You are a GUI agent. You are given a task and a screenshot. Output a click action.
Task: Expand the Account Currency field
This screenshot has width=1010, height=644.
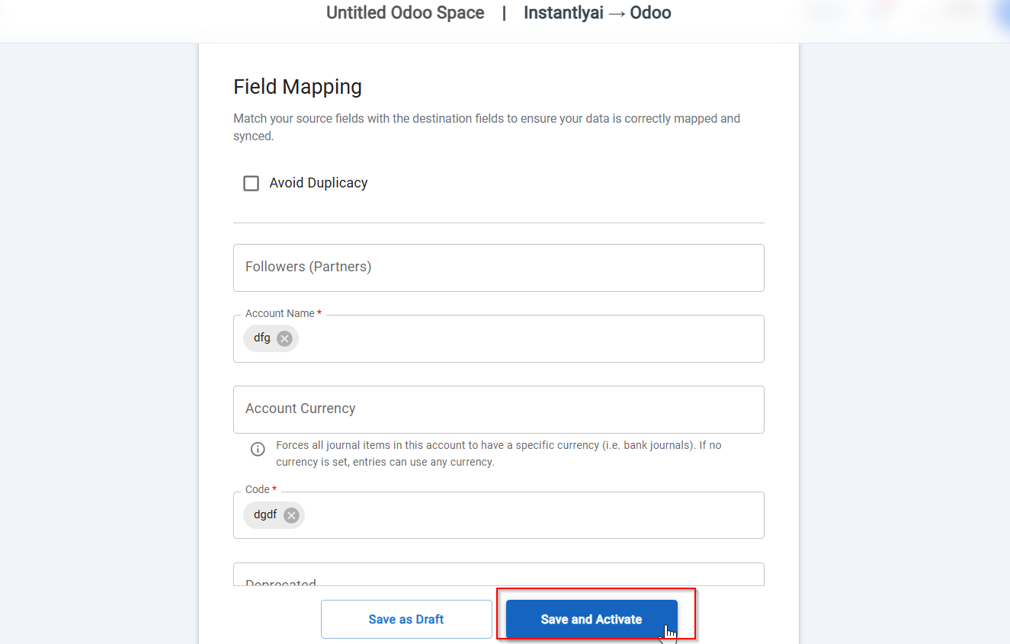(499, 409)
